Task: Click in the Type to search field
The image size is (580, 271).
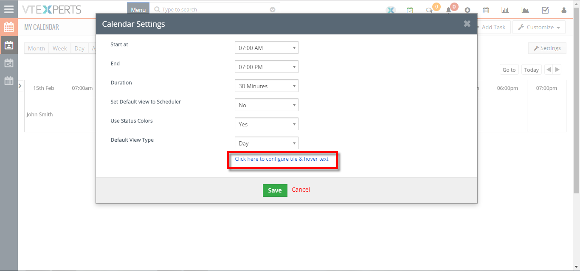Action: (x=214, y=9)
